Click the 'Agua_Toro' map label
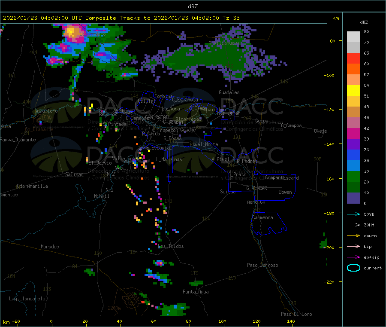 tap(46, 111)
